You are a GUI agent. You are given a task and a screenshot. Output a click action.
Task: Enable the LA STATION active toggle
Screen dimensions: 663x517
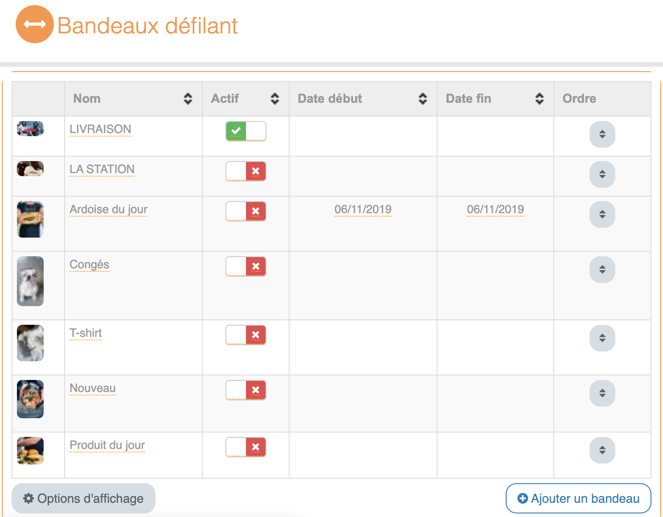click(246, 171)
